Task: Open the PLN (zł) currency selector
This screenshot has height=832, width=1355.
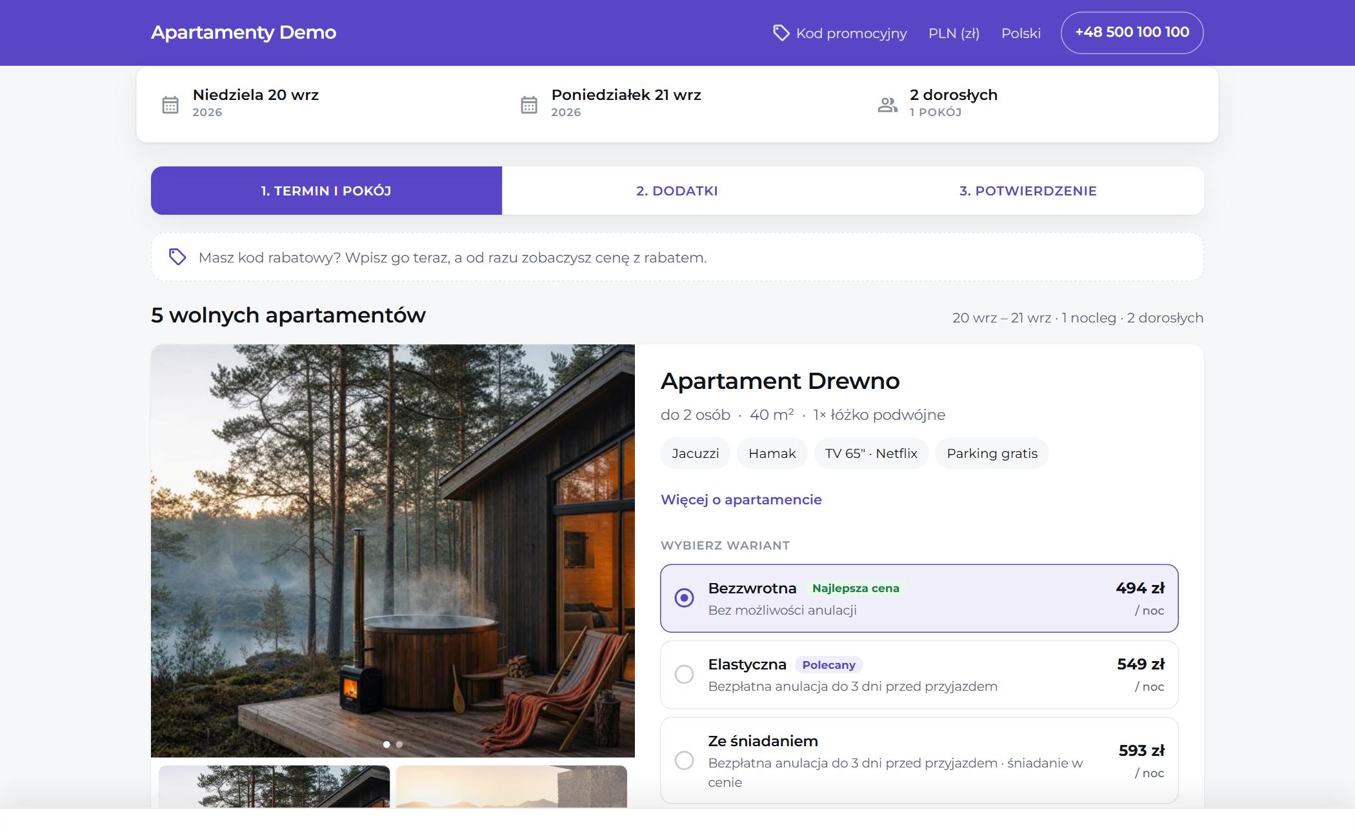Action: coord(954,33)
